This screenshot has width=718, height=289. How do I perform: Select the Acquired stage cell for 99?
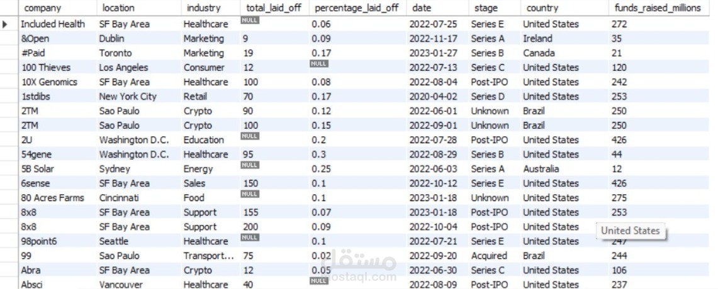point(489,256)
